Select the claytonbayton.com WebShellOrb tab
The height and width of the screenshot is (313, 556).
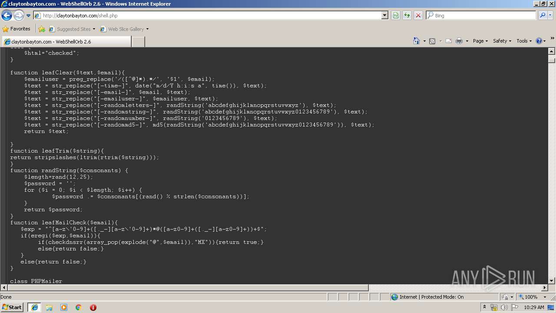click(66, 41)
